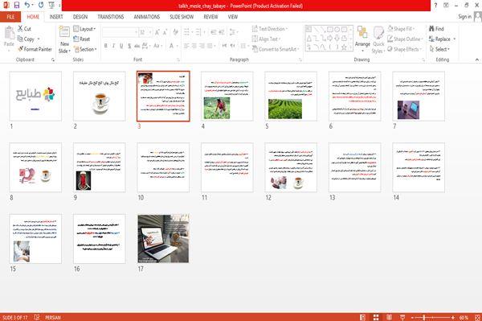Zoom in with plus button
This screenshot has width=482, height=321.
[453, 317]
